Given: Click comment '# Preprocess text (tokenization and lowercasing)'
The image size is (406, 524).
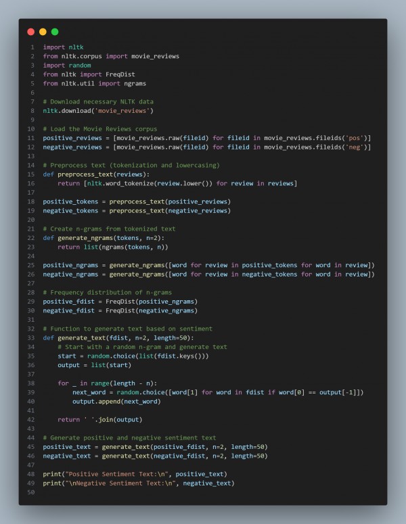Looking at the screenshot, I should click(131, 165).
